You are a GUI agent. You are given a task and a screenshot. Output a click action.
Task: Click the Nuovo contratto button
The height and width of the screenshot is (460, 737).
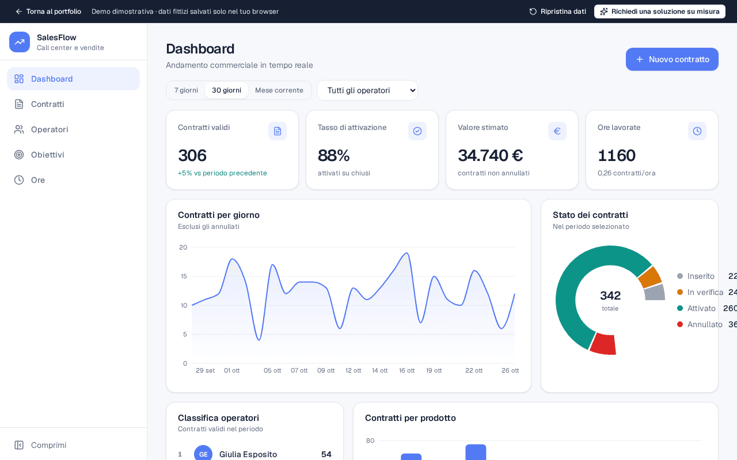672,59
